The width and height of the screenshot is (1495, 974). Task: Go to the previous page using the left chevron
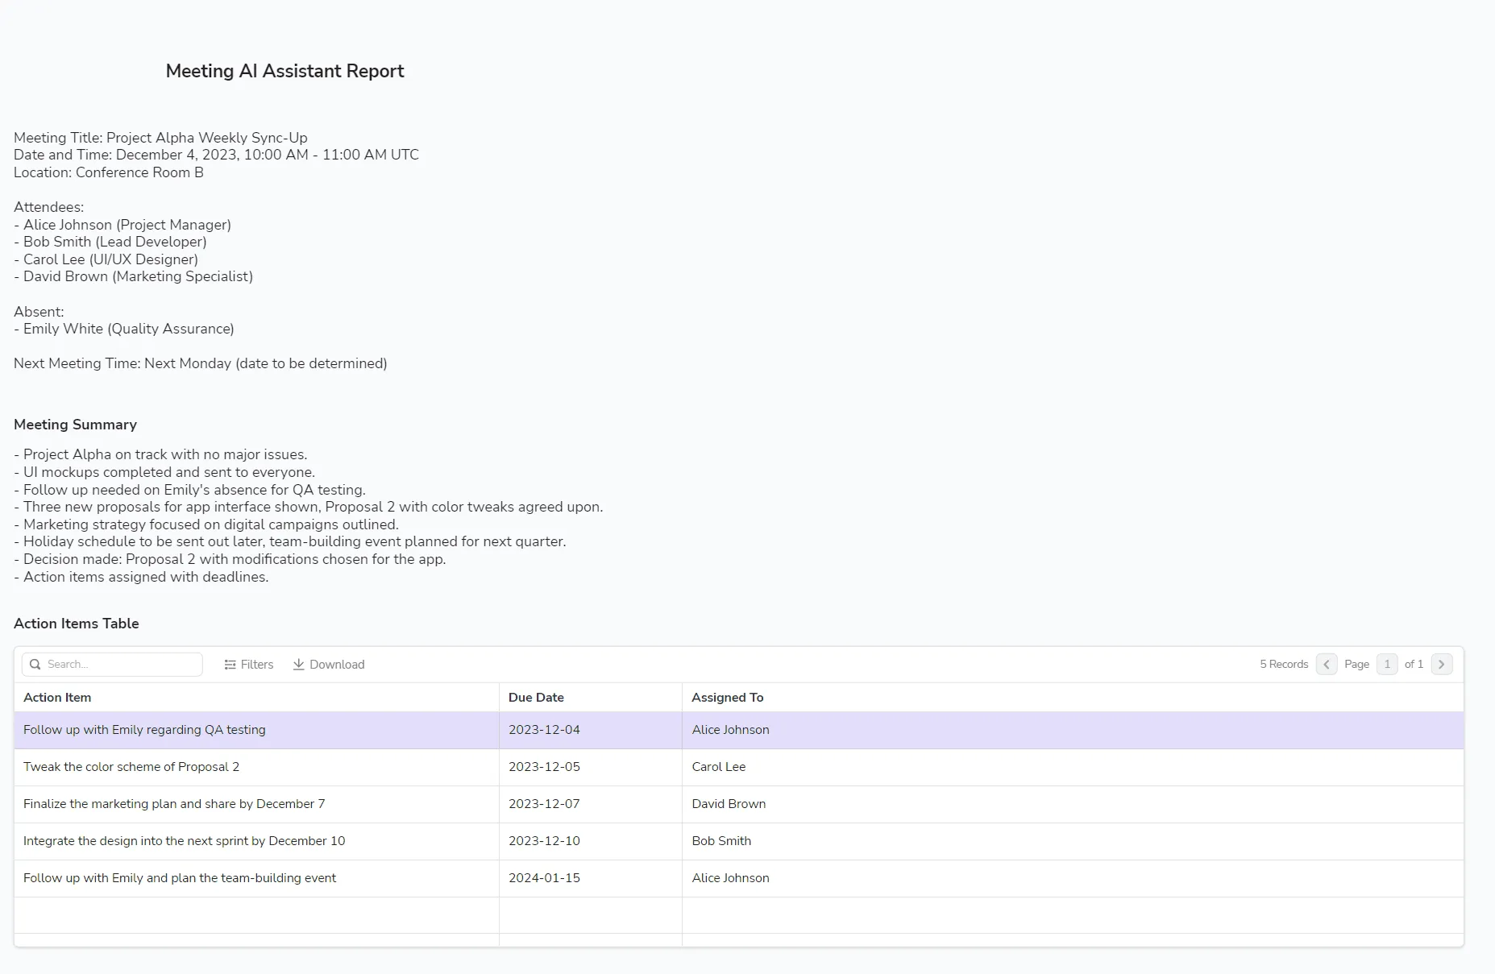[x=1327, y=664]
